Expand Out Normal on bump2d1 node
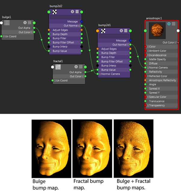This screenshot has height=191, width=181. tap(128, 45)
